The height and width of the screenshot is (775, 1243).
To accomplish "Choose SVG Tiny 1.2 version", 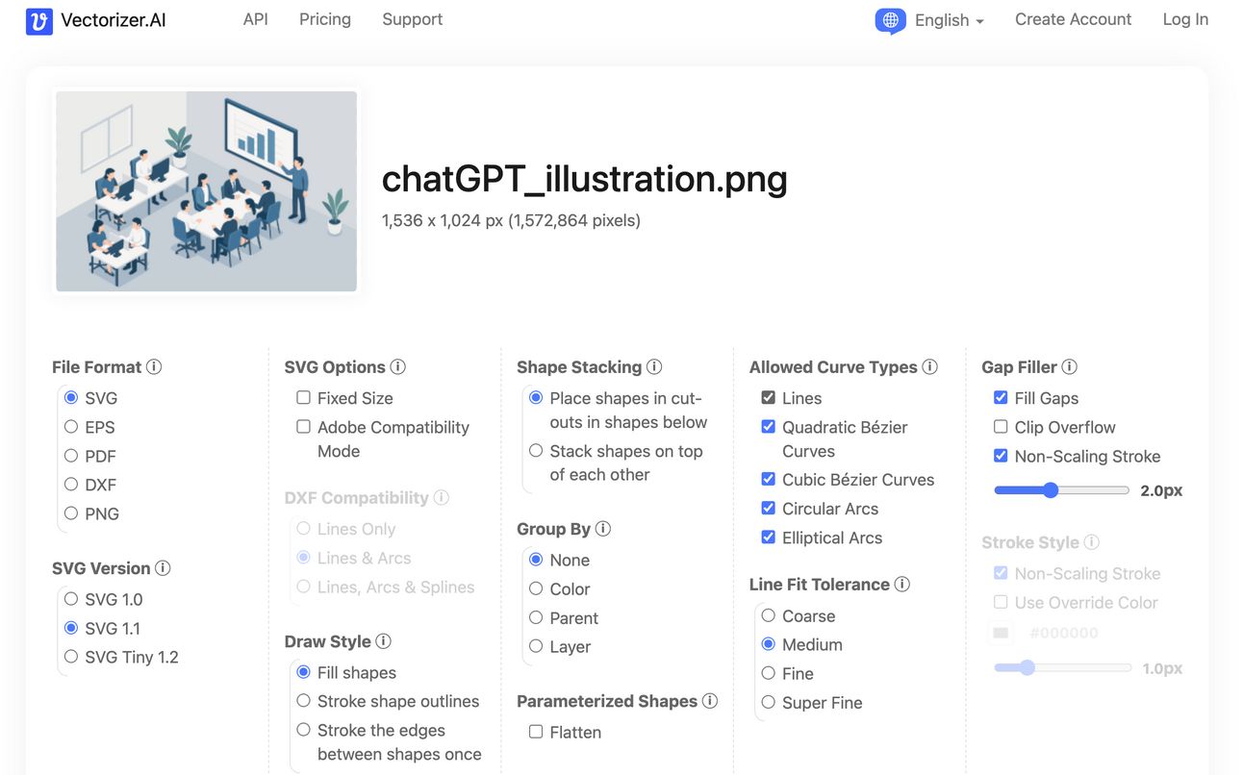I will click(x=71, y=656).
